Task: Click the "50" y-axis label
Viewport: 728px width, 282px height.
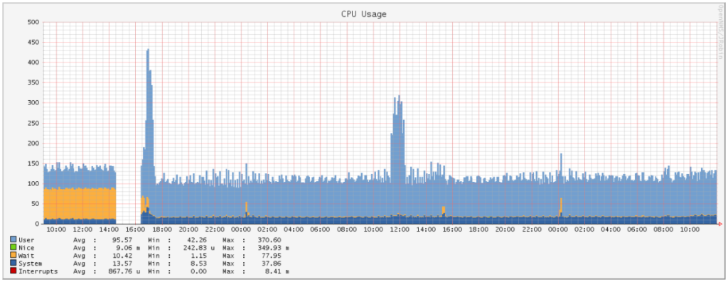Action: point(36,204)
